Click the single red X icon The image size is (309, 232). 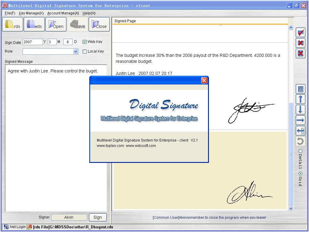point(301,43)
